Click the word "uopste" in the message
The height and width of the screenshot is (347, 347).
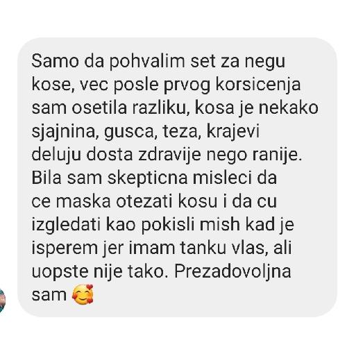tap(60, 273)
